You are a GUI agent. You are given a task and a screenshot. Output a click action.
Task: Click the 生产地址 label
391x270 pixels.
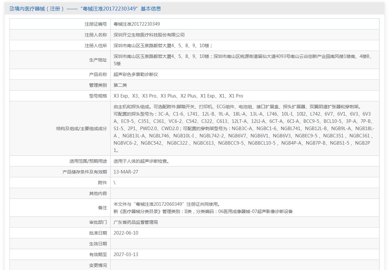pos(98,60)
